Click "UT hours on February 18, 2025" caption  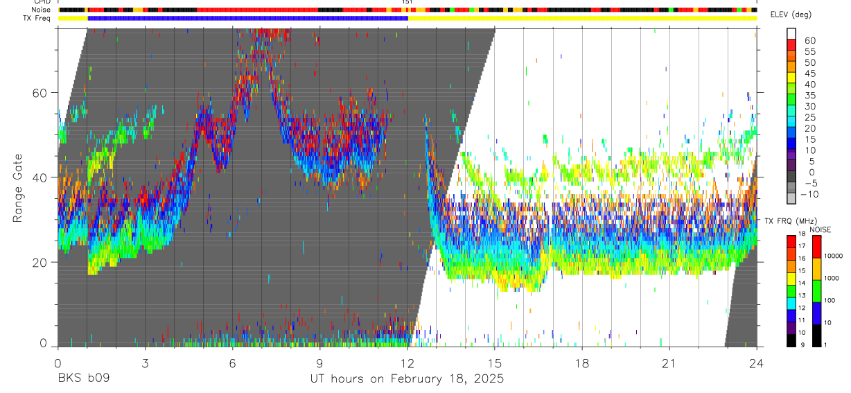407,379
